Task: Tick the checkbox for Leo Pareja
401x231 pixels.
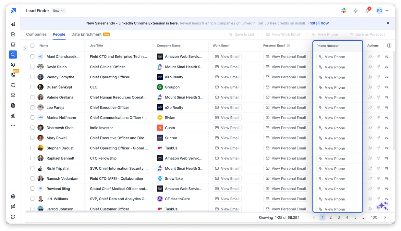Action: tap(32, 107)
